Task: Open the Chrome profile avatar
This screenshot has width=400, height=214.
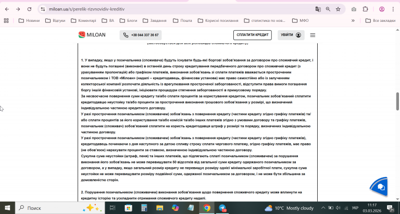Action: click(x=382, y=9)
